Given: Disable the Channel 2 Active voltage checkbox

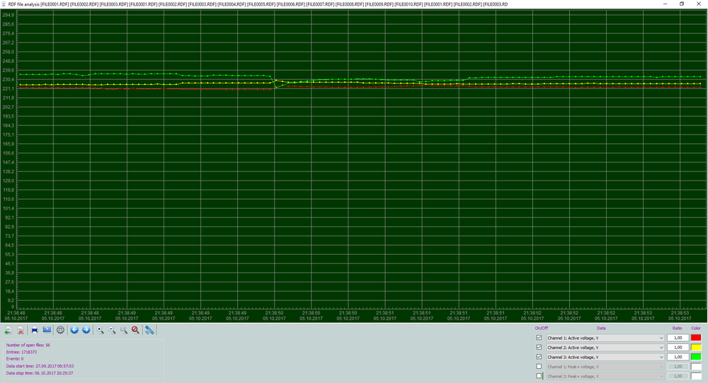Looking at the screenshot, I should point(539,348).
